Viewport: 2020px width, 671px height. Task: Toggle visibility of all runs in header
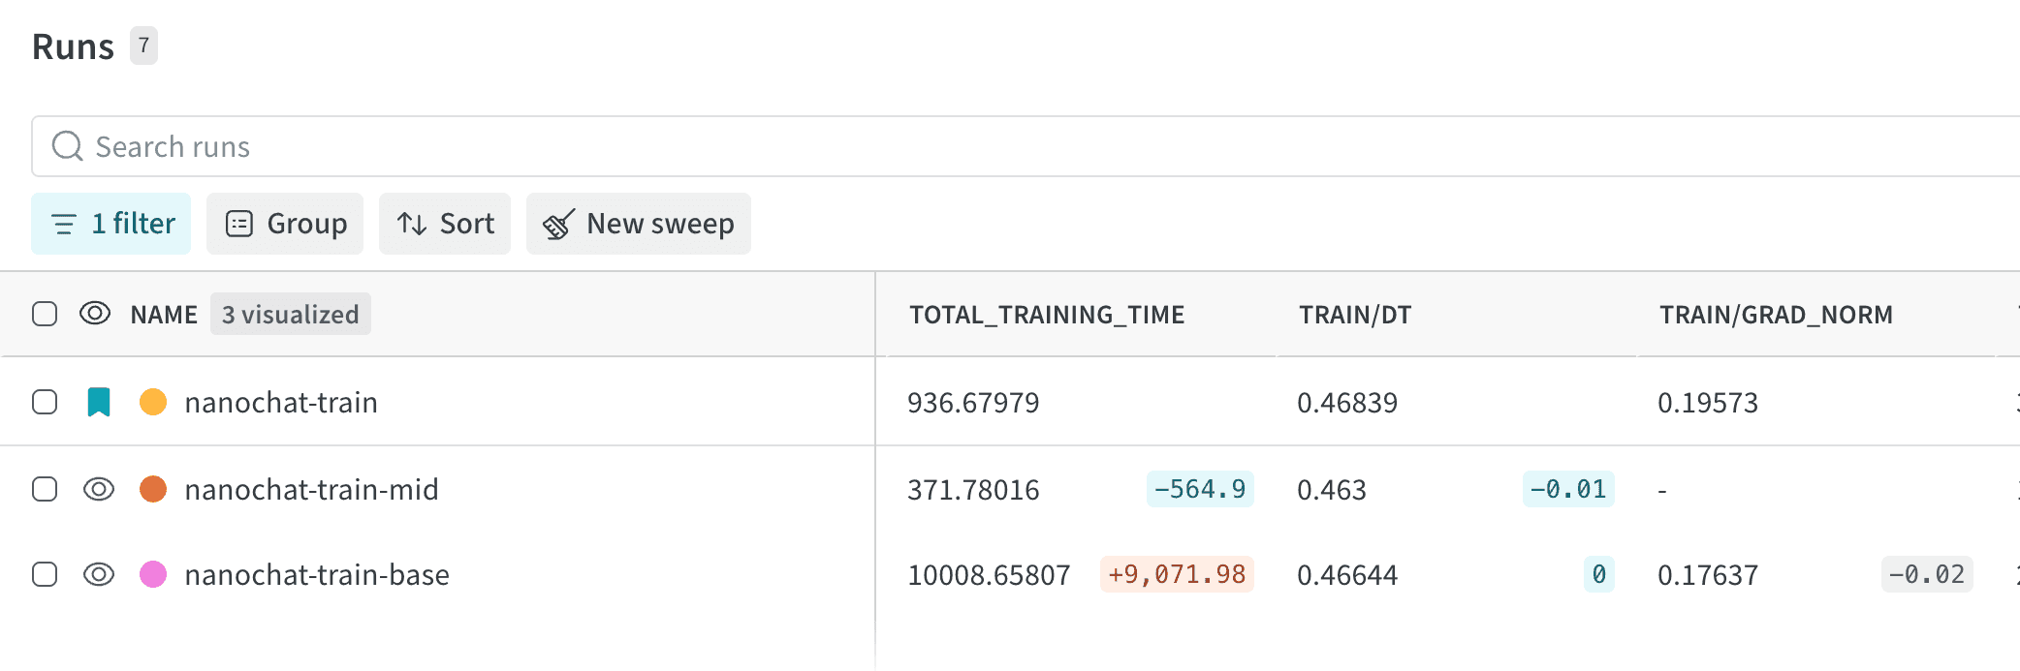click(x=95, y=314)
